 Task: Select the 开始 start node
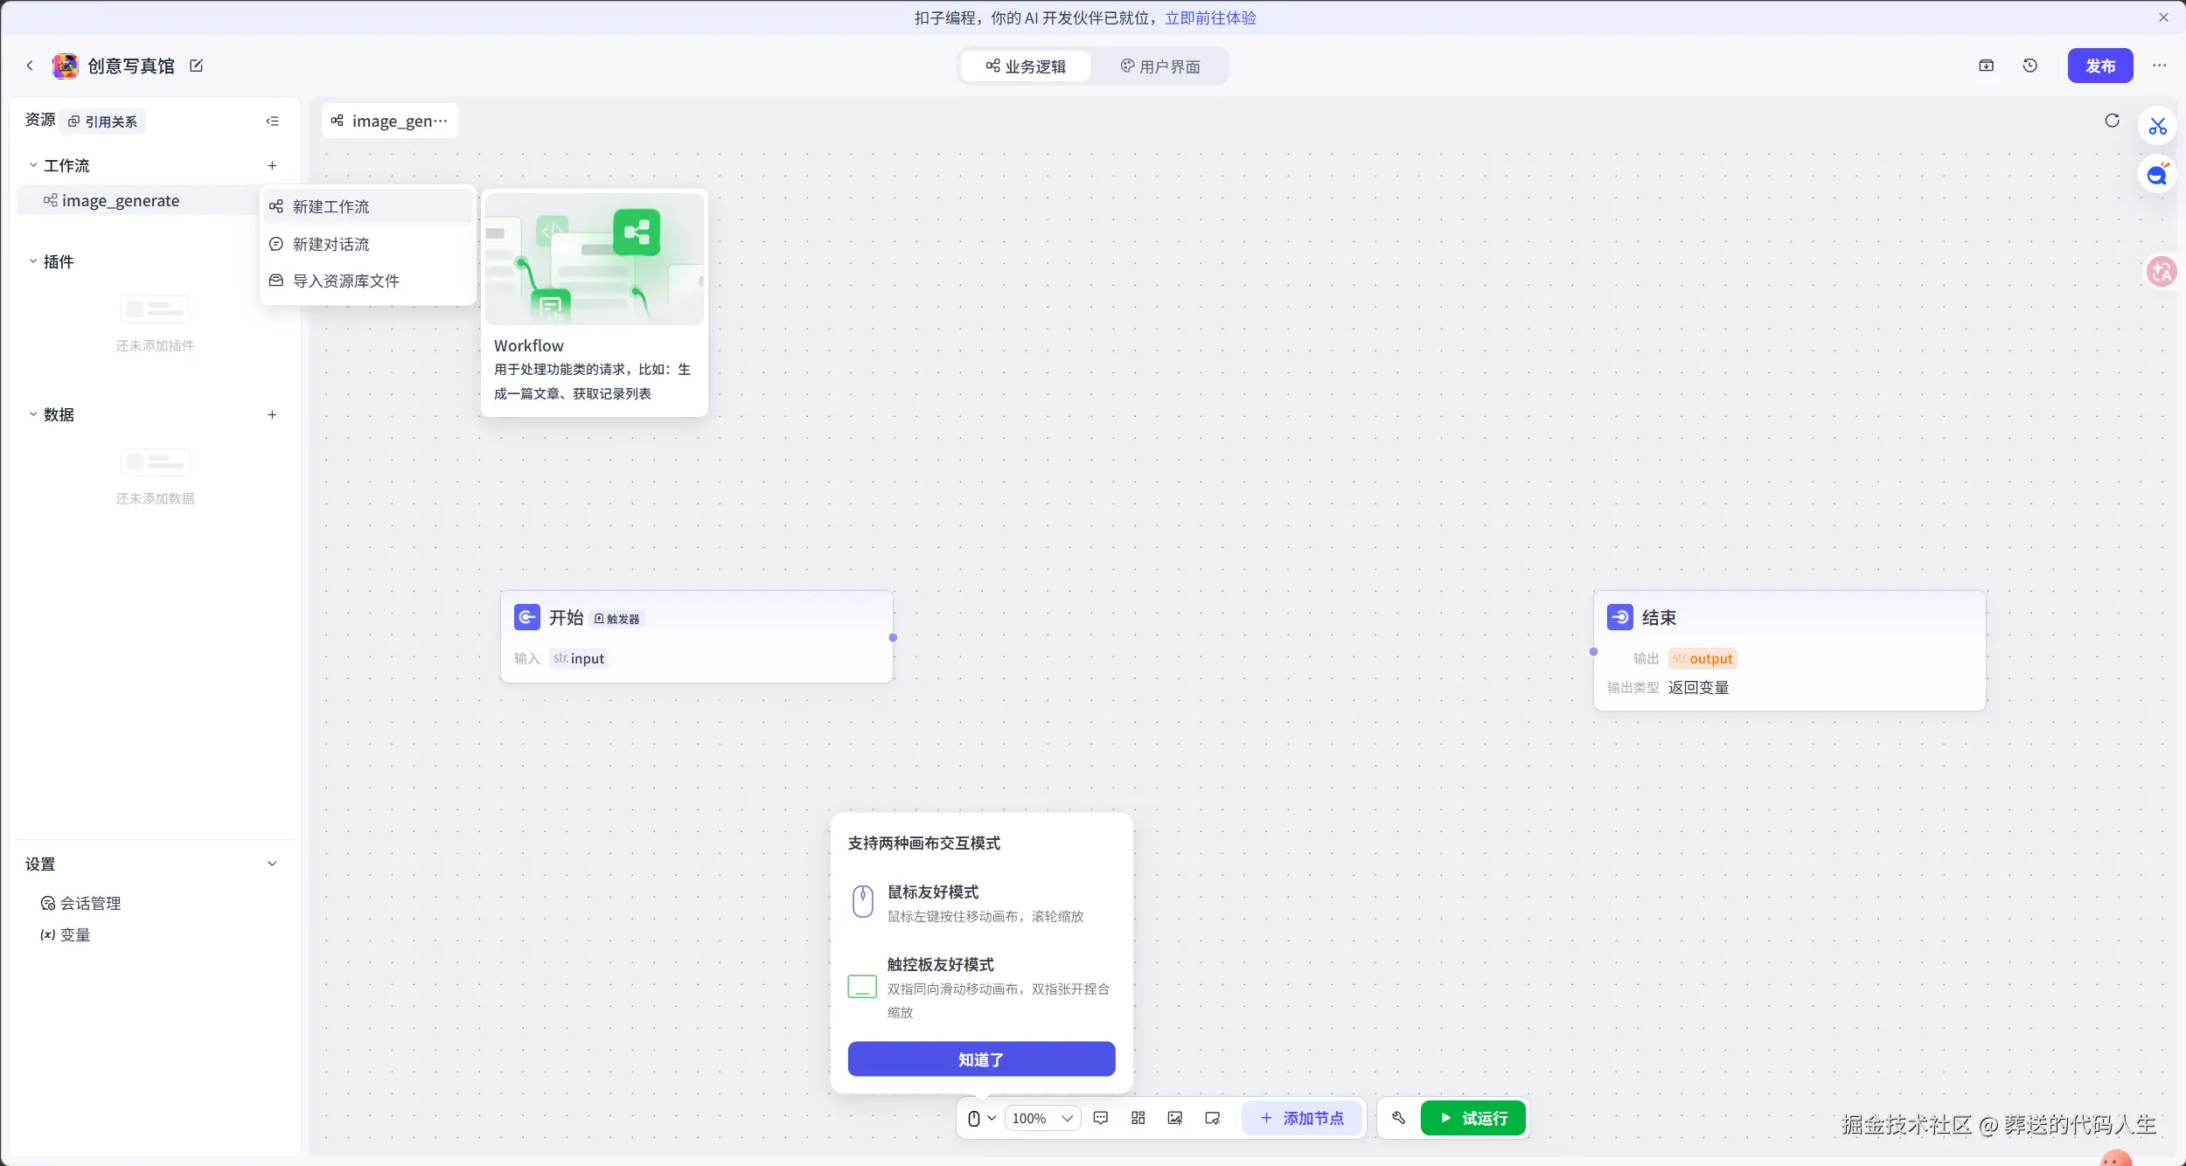click(x=696, y=636)
